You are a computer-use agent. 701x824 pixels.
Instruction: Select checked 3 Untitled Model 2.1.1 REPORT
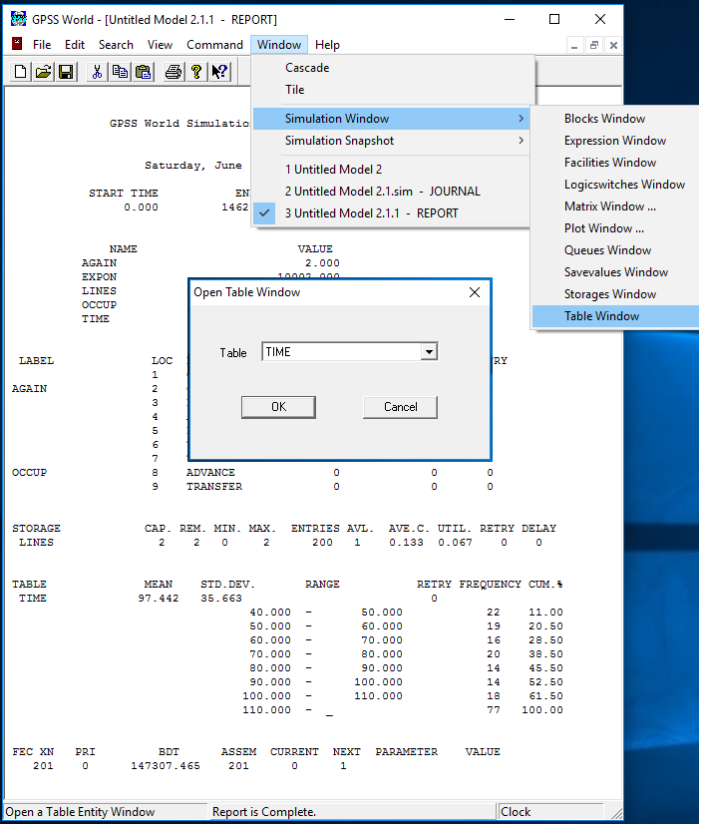click(x=391, y=213)
